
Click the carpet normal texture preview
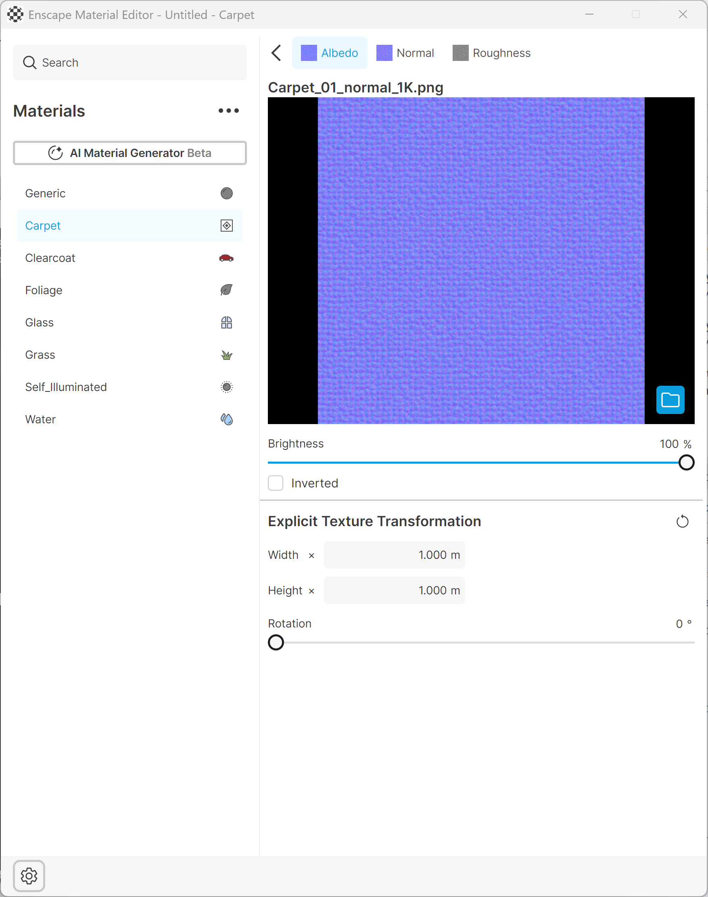(x=481, y=261)
